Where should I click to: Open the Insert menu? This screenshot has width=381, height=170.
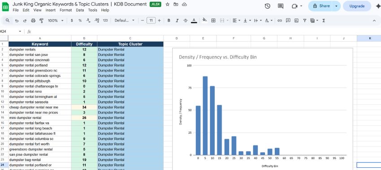pyautogui.click(x=51, y=10)
